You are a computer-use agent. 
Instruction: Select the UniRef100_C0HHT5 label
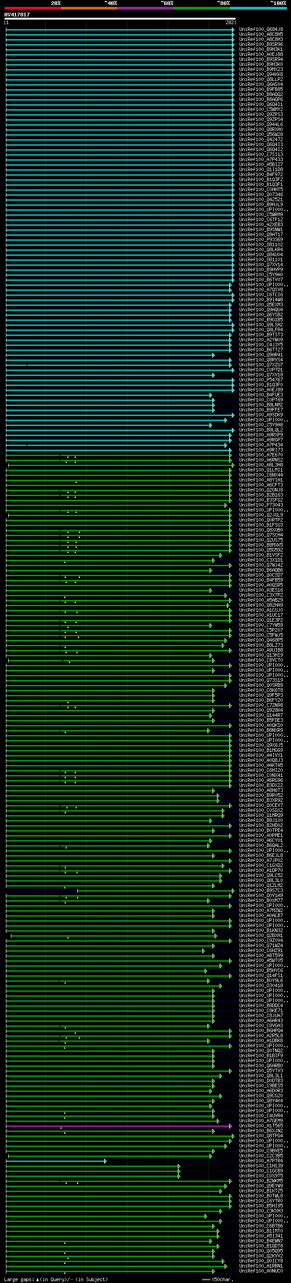coord(261,189)
